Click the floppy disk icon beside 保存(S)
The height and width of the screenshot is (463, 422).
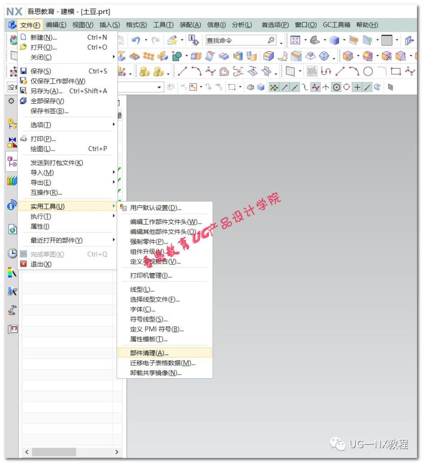(x=24, y=71)
